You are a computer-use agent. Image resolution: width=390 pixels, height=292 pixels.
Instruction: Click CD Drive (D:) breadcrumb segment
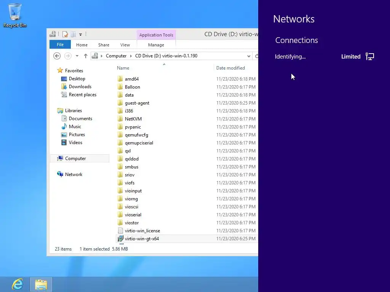pos(166,56)
